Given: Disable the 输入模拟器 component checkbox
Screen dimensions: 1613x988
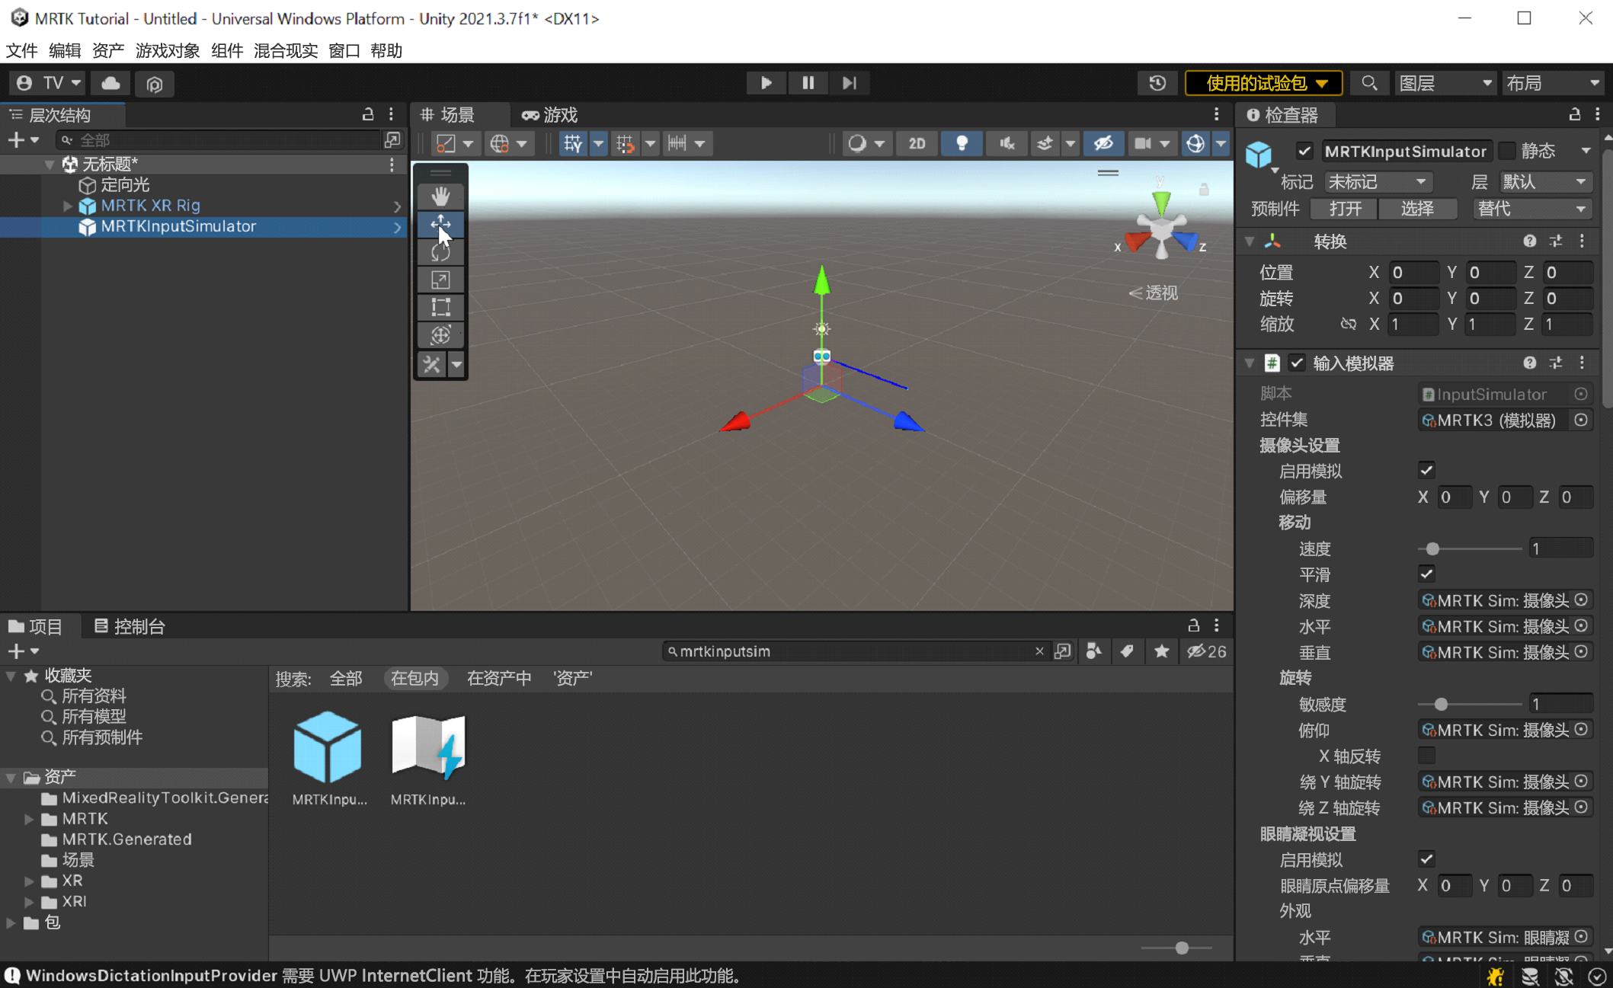Looking at the screenshot, I should coord(1297,363).
